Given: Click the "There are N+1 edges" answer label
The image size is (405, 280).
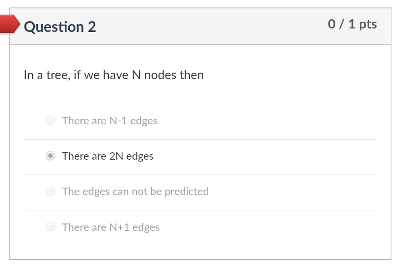Looking at the screenshot, I should [110, 227].
